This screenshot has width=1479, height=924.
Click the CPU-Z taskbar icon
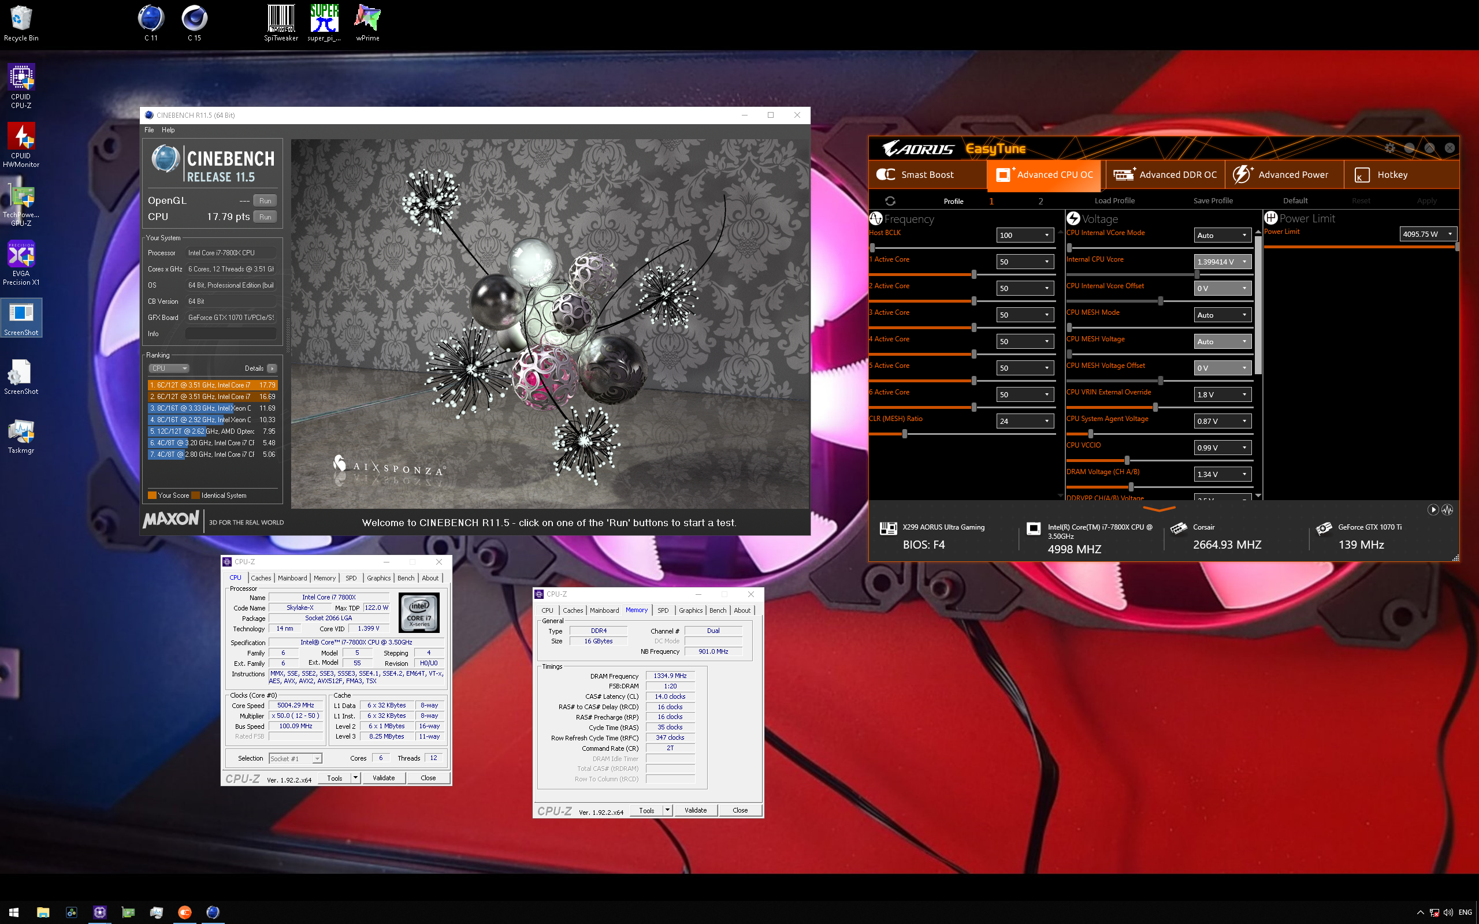(x=99, y=912)
